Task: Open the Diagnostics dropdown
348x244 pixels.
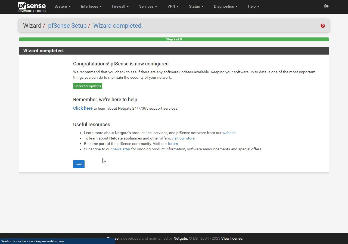Action: tap(226, 6)
